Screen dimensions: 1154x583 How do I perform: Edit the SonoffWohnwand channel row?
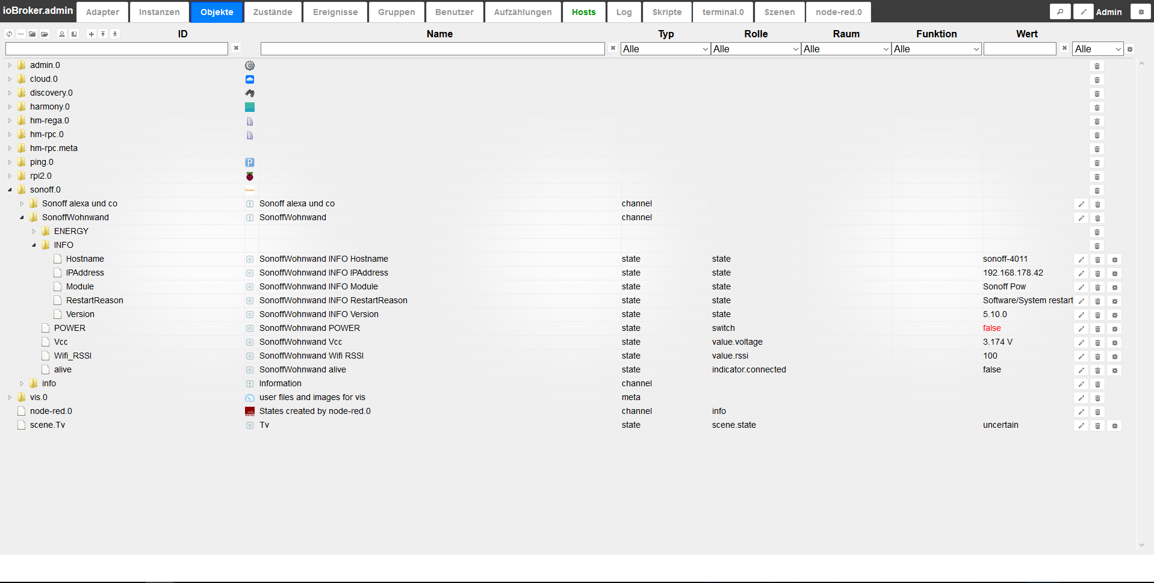(x=1081, y=218)
